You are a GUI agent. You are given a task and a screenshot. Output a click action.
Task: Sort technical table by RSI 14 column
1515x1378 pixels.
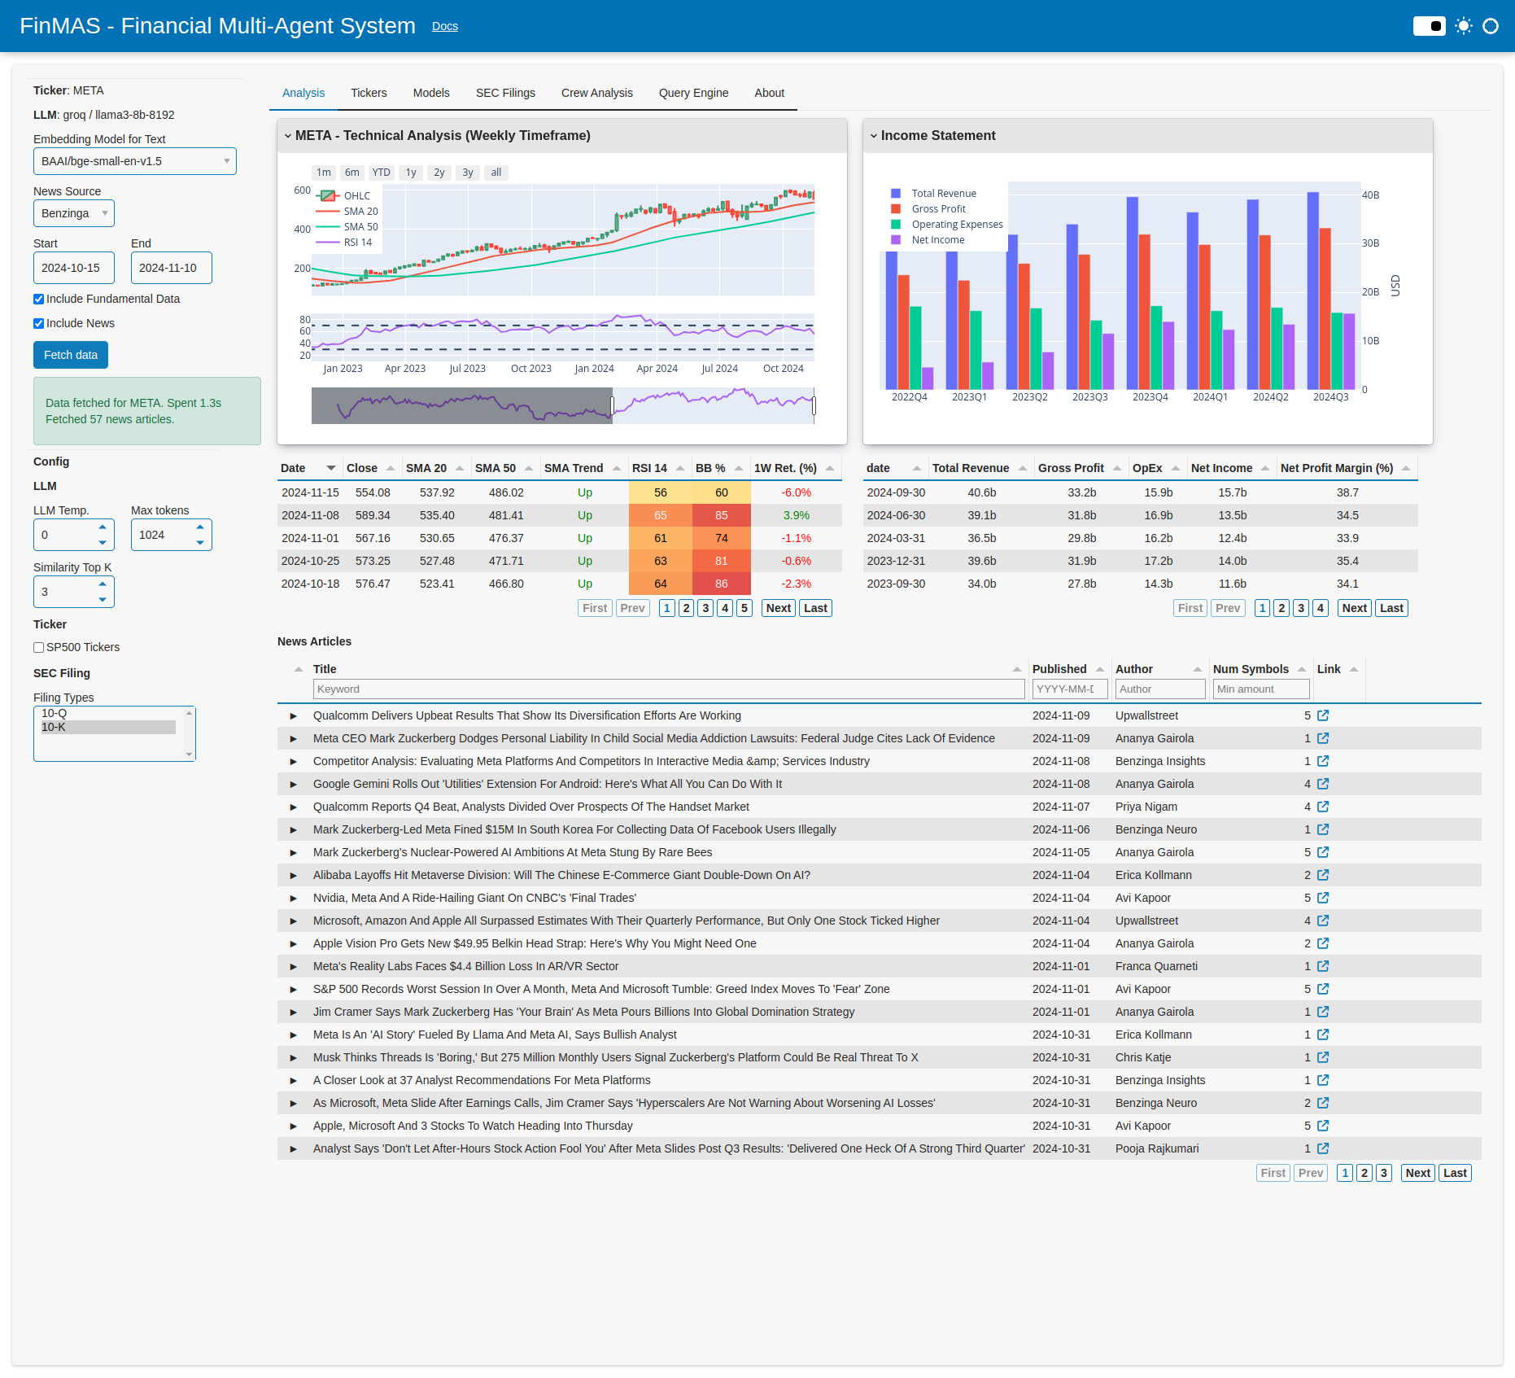[x=680, y=468]
